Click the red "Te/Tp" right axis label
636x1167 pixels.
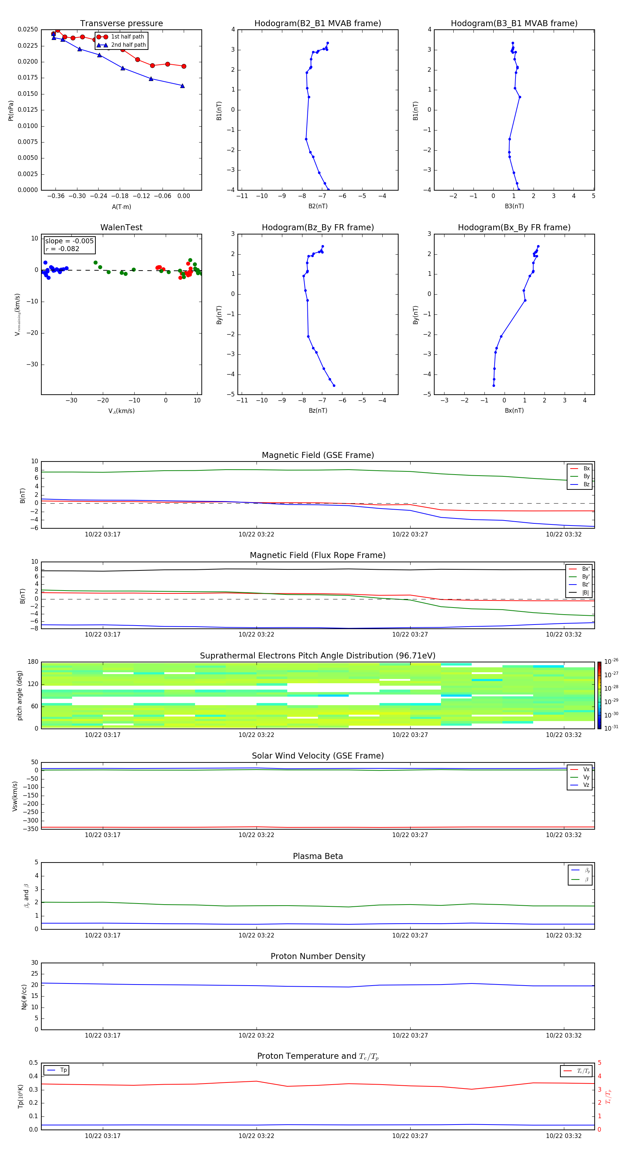pos(608,1096)
